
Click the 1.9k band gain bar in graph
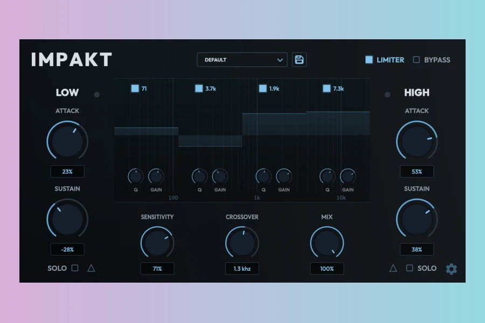click(x=274, y=124)
